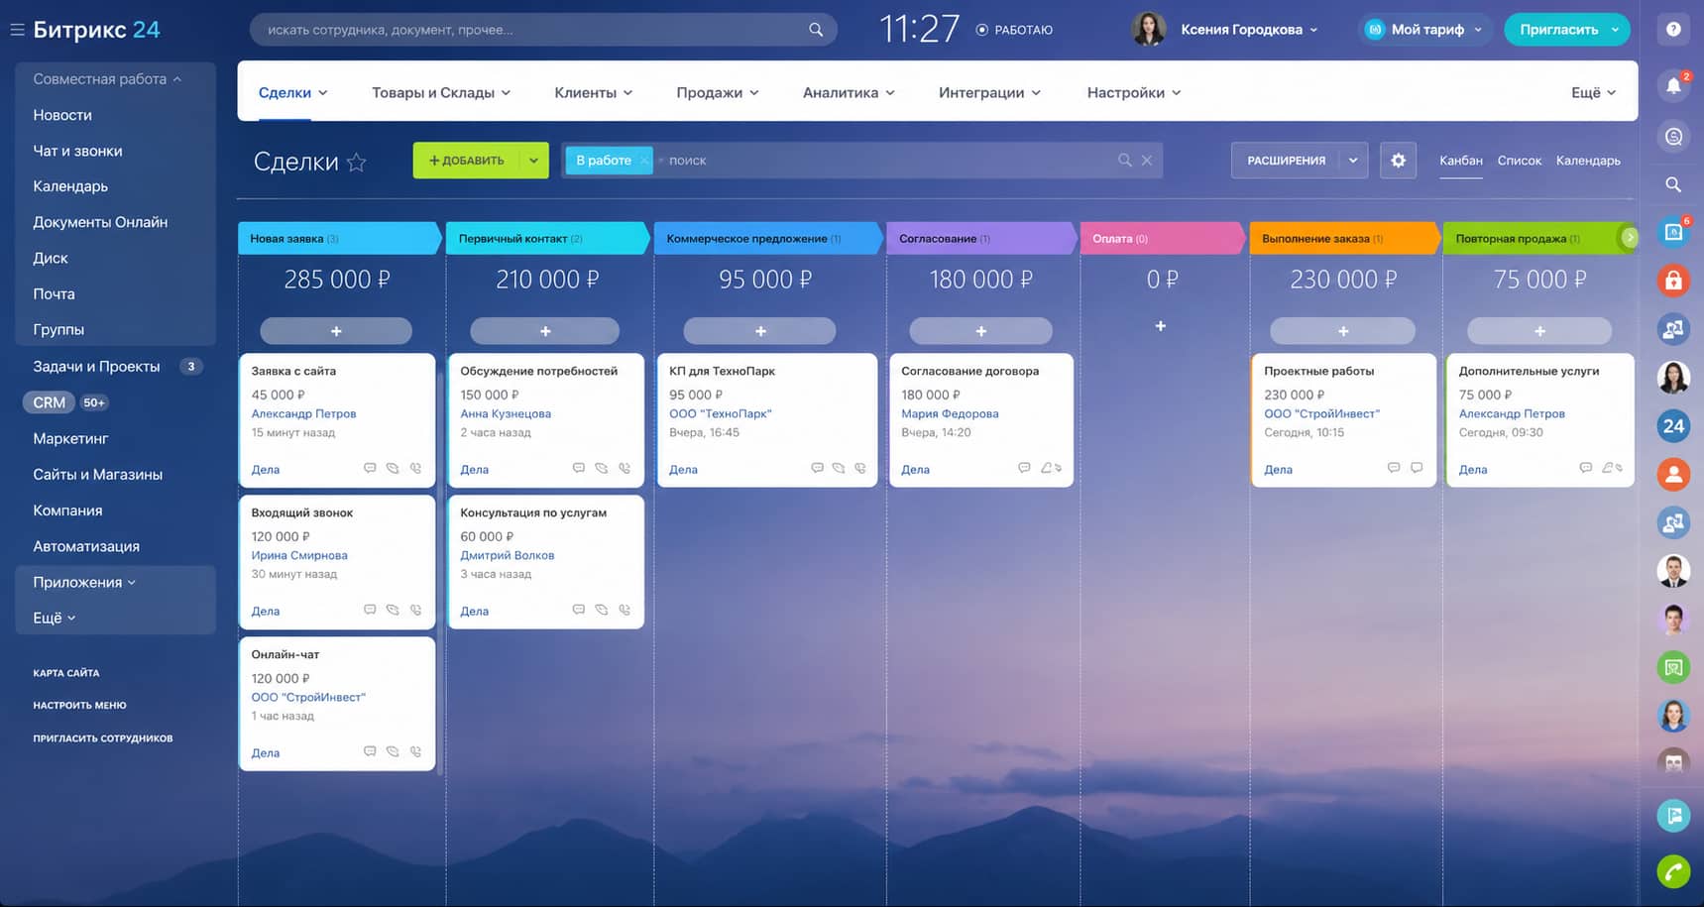Open ООО "ТехноПарк" client link
1704x907 pixels.
tap(720, 413)
